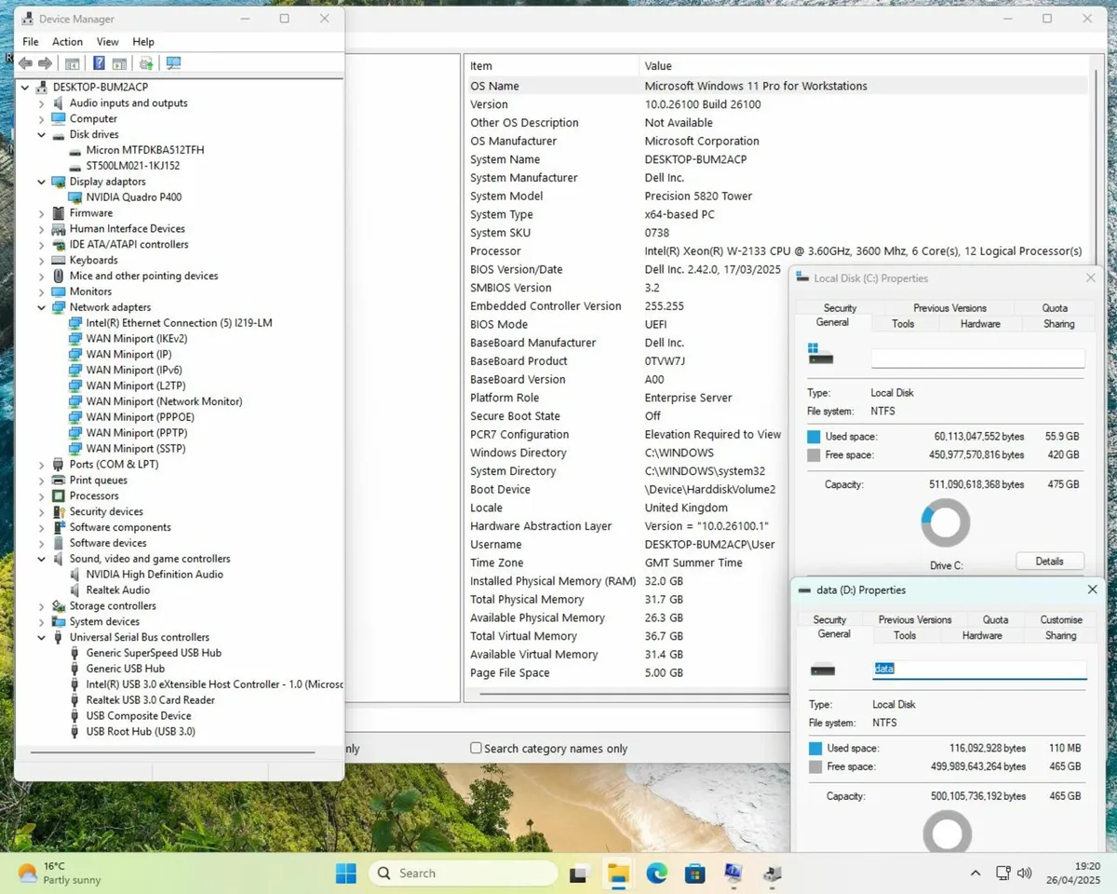Click the Realtek USB 3.0 Card Reader icon
This screenshot has height=894, width=1117.
75,700
